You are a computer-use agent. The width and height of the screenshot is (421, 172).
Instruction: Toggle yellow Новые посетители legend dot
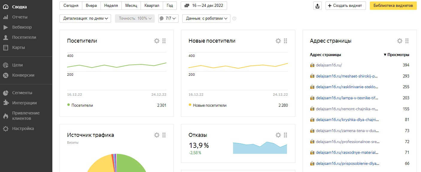[190, 105]
